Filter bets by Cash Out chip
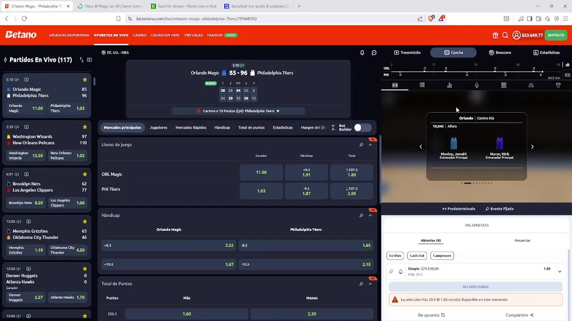Screen dimensions: 572x321 point(417,256)
